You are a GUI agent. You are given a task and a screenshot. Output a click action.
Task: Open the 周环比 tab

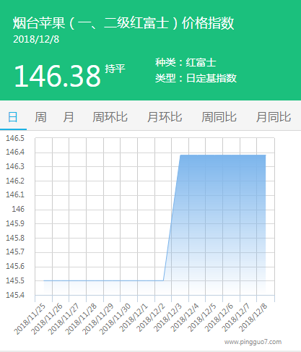tap(110, 117)
